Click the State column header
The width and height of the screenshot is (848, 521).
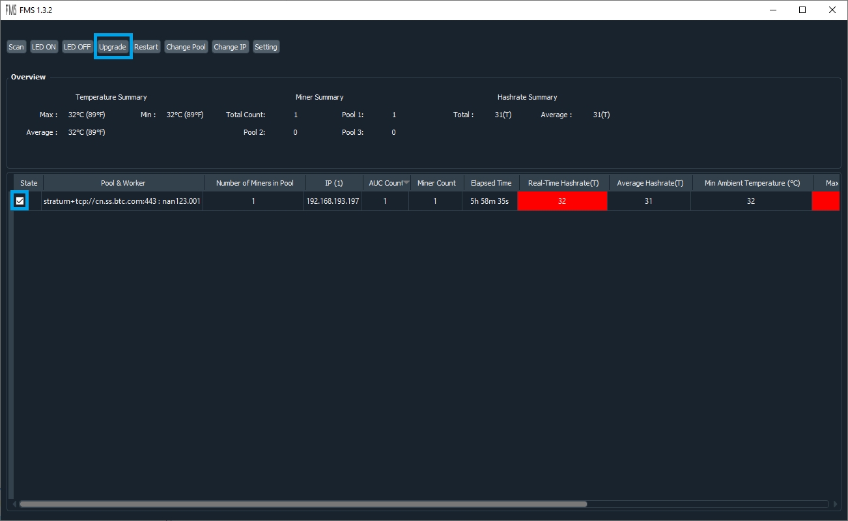coord(29,183)
